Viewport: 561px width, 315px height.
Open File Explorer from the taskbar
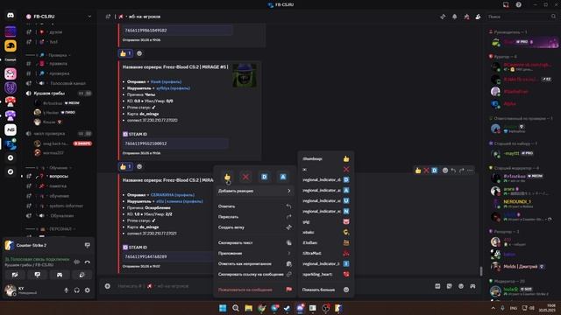248,308
